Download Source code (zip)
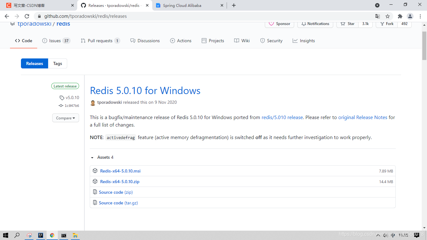The image size is (427, 240). pos(116,192)
